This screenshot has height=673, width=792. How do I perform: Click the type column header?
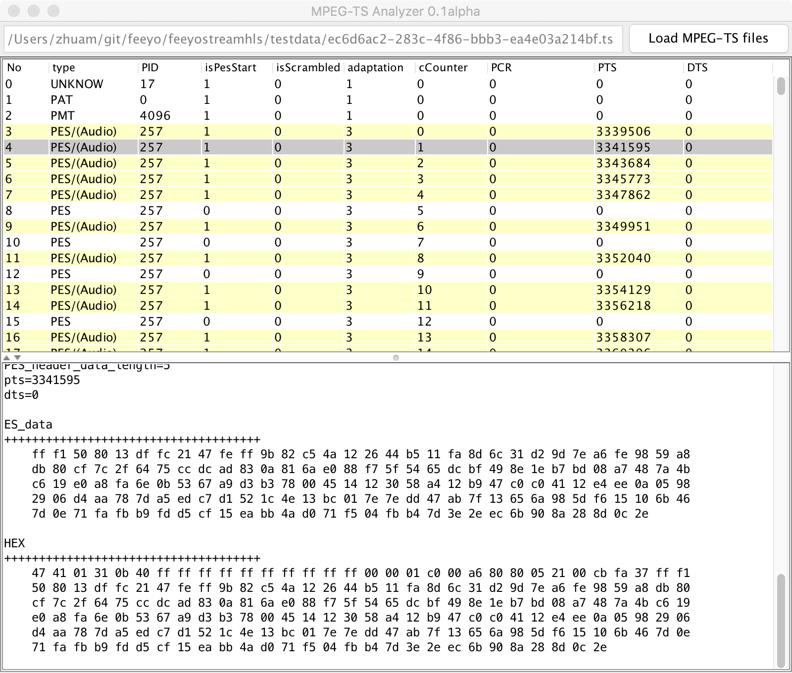tap(93, 68)
